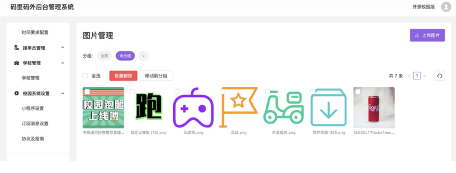Viewport: 456px width, 173px height.
Task: Click the user avatar icon
Action: (x=446, y=7)
